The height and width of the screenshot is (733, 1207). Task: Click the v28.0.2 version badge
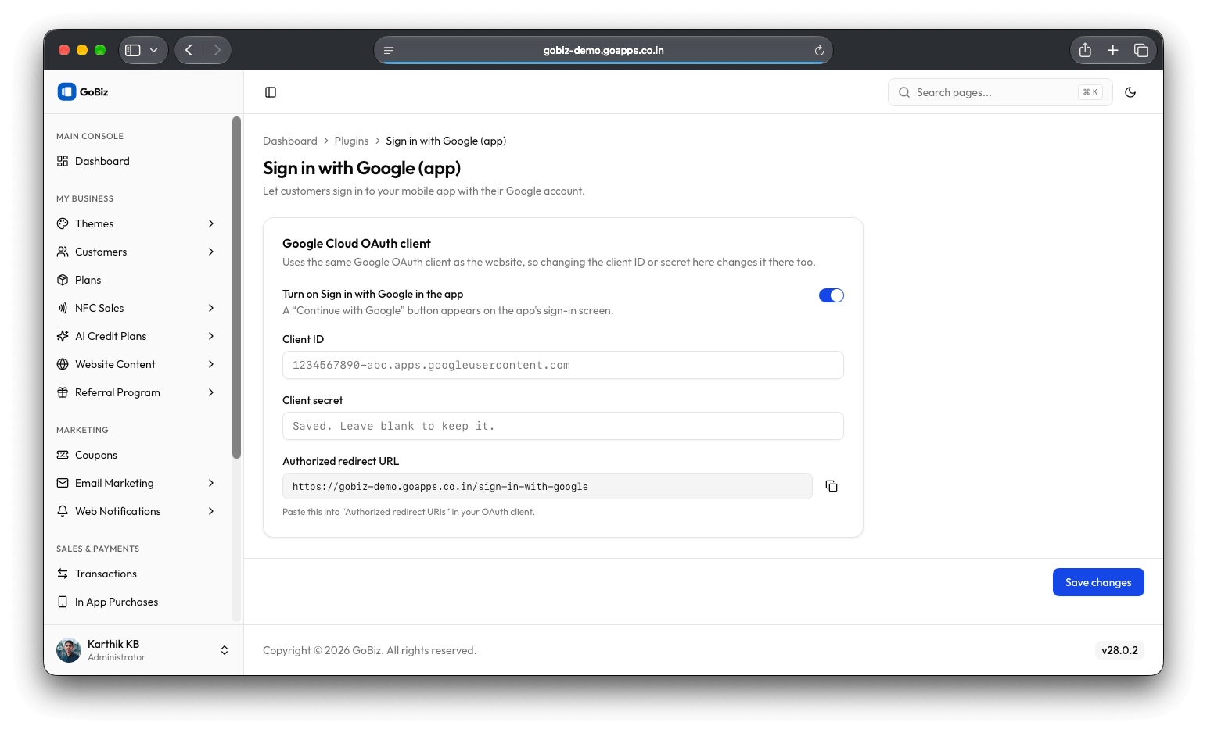[1119, 650]
